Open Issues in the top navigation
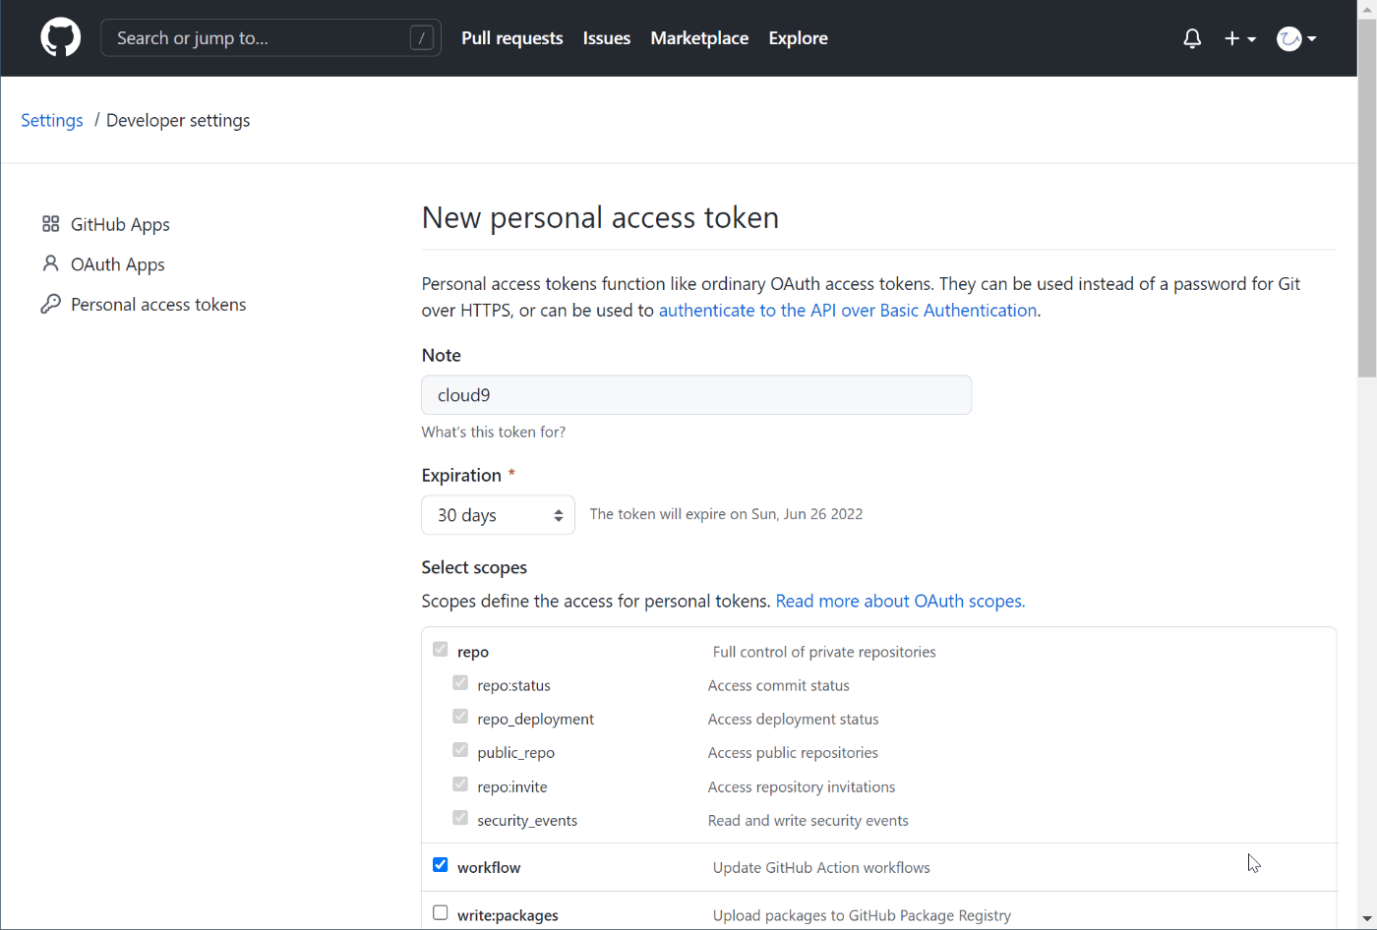This screenshot has width=1377, height=930. tap(607, 38)
